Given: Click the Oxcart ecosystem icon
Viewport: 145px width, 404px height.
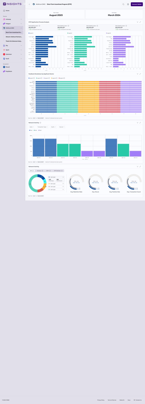Looking at the screenshot, I should (x=4, y=67).
